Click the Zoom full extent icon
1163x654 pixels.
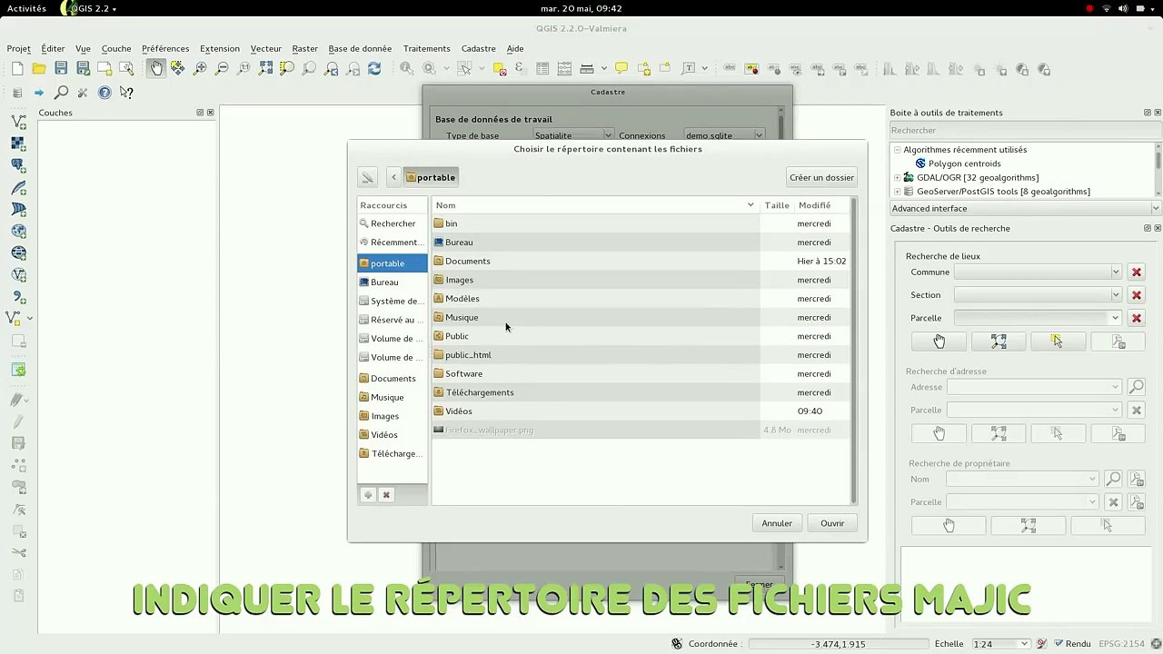[x=265, y=69]
